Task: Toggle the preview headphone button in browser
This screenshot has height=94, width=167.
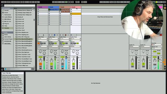Action: pyautogui.click(x=5, y=69)
